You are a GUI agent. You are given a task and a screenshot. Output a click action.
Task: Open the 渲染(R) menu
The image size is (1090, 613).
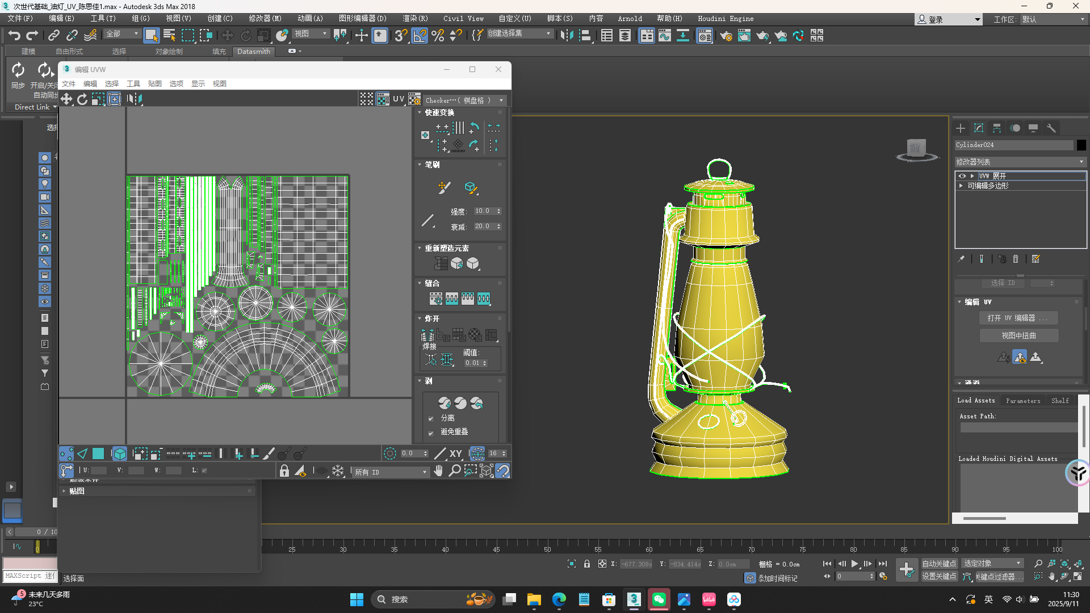pos(415,19)
